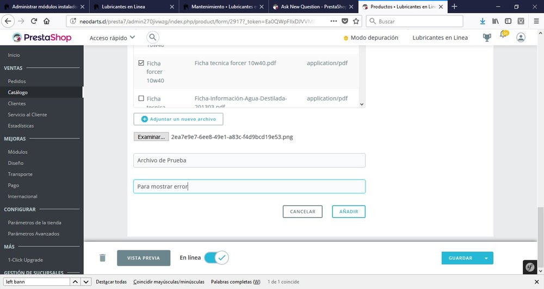This screenshot has height=289, width=544.
Task: Toggle Palabras completas option
Action: (x=236, y=282)
